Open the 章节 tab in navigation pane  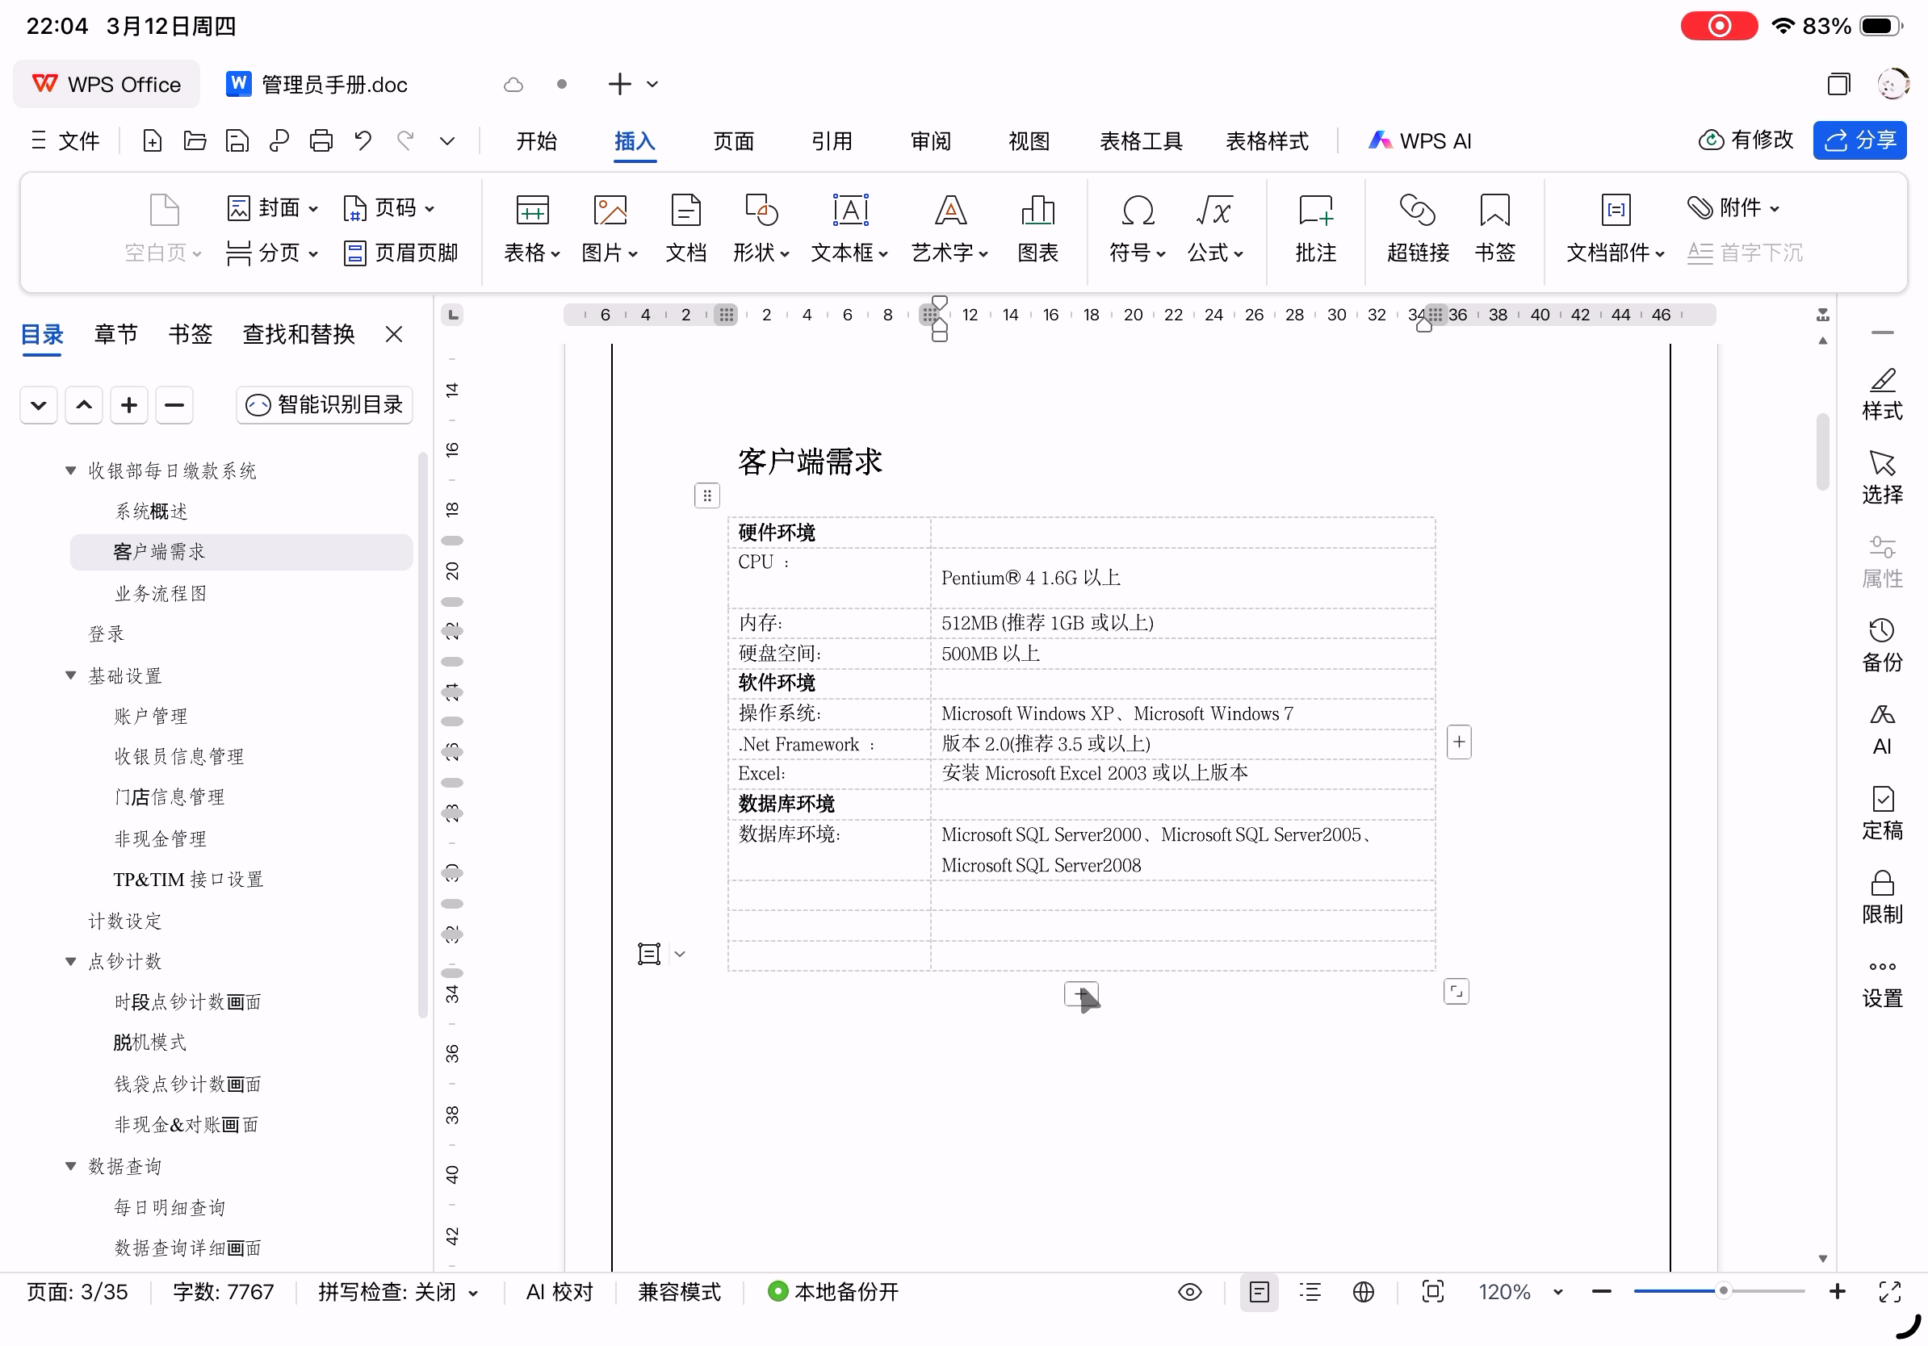point(116,334)
